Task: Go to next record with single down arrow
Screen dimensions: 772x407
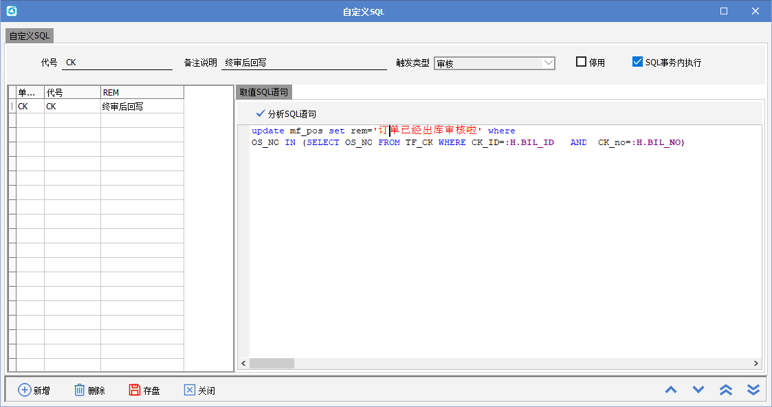Action: [698, 390]
